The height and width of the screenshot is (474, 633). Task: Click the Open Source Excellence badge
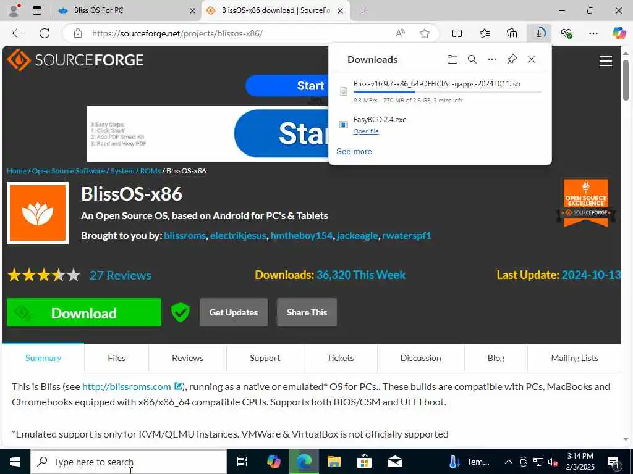586,202
